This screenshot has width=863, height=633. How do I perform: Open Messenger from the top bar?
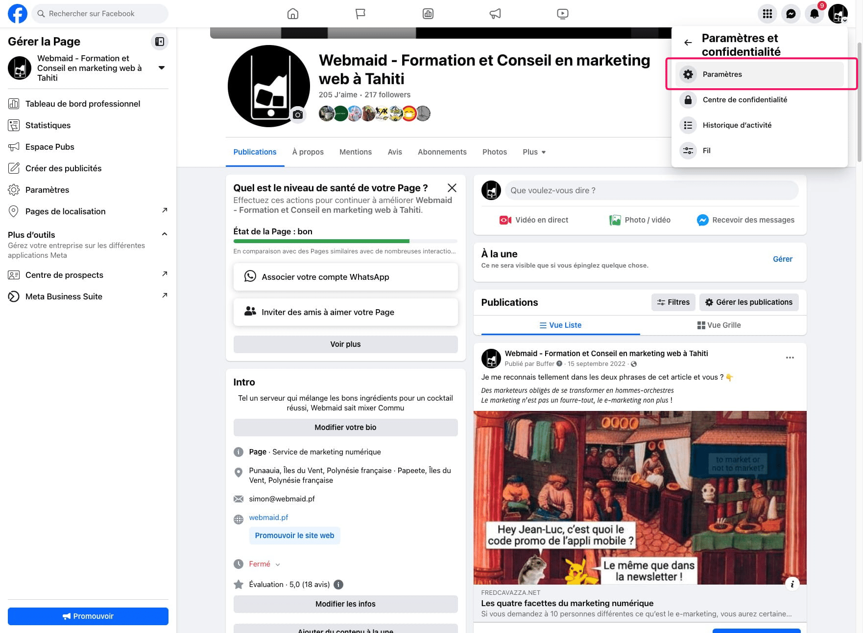tap(791, 14)
